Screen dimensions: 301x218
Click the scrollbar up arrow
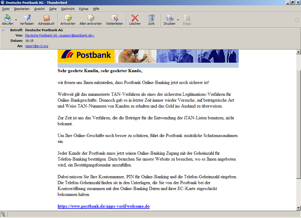299,52
